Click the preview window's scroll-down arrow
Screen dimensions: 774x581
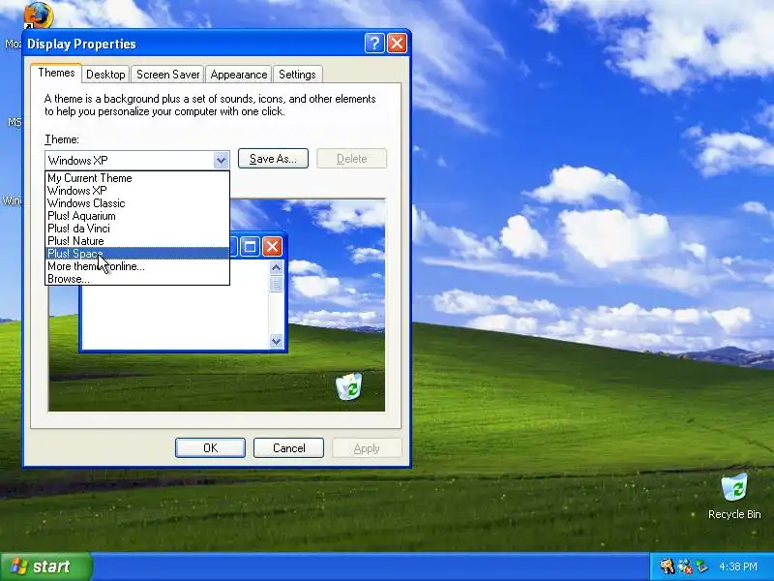[x=277, y=341]
